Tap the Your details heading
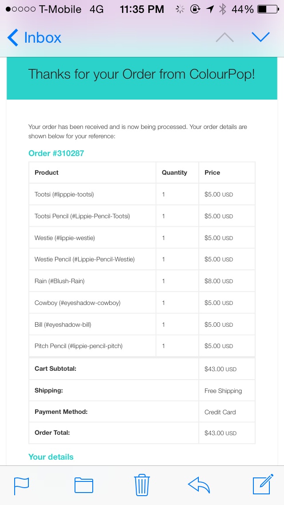 pos(51,457)
